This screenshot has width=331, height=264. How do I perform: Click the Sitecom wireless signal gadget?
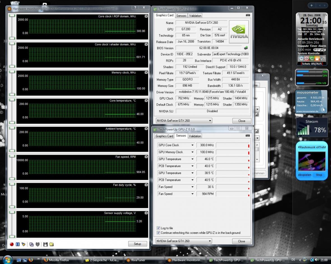point(312,127)
